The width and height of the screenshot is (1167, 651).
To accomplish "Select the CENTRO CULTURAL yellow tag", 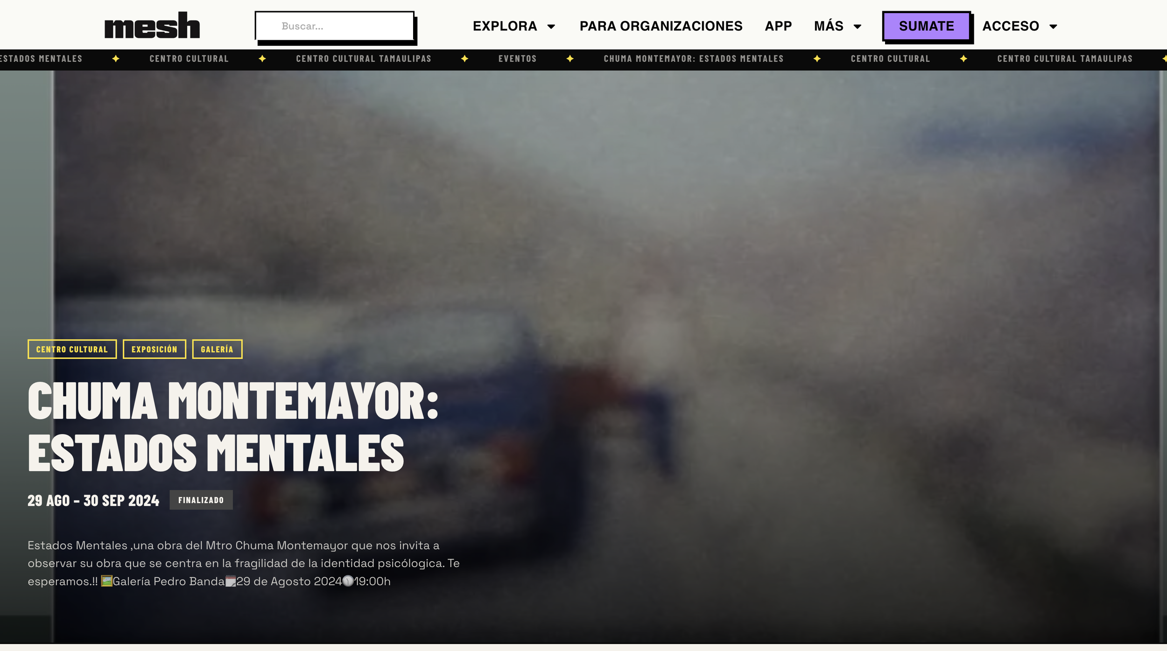I will 72,349.
